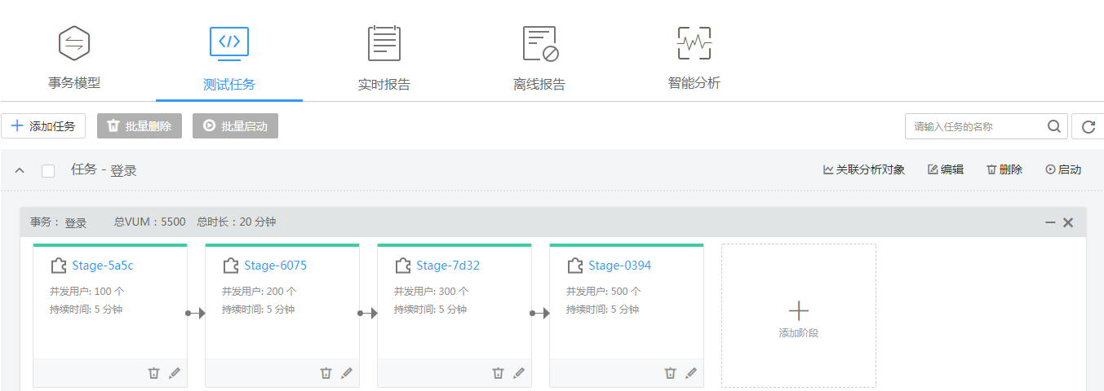Add a new stage via 添加阶段
This screenshot has width=1104, height=391.
point(798,316)
